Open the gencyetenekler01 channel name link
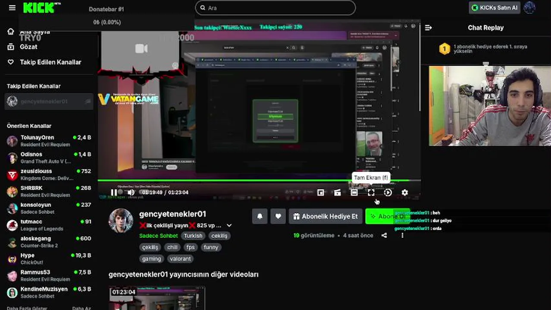Viewport: 551px width, 310px height. [172, 214]
